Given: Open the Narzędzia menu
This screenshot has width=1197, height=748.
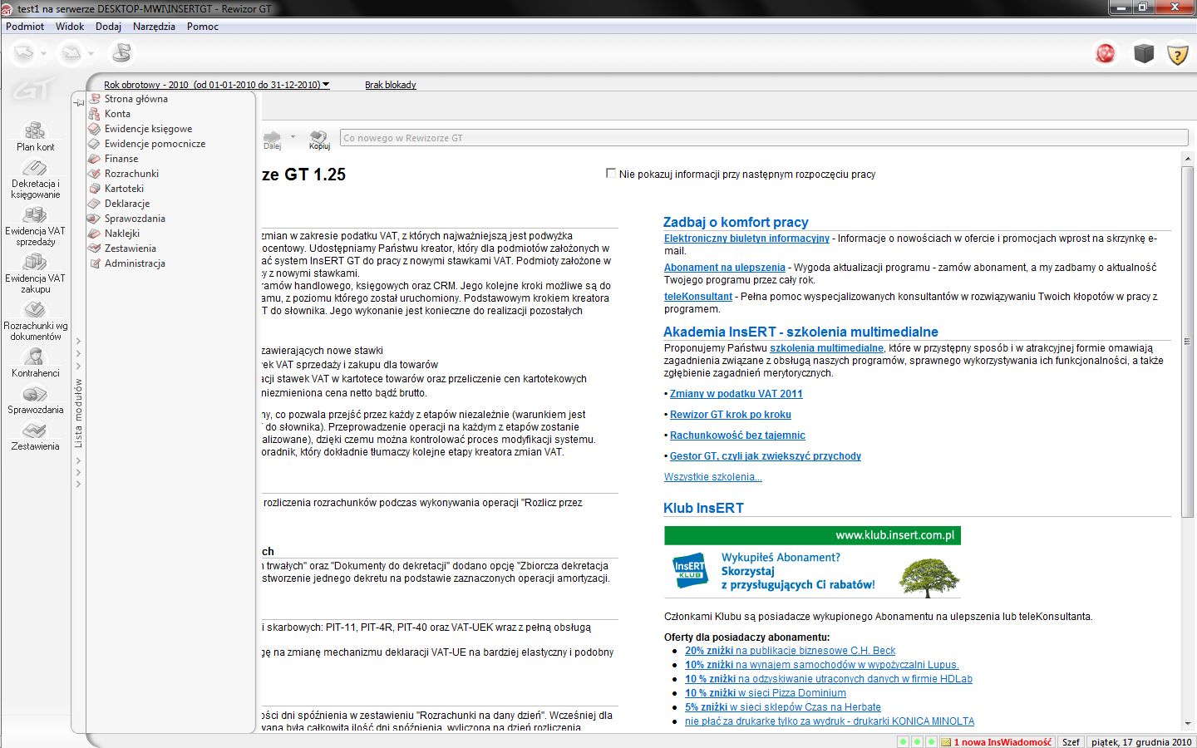Looking at the screenshot, I should [154, 27].
